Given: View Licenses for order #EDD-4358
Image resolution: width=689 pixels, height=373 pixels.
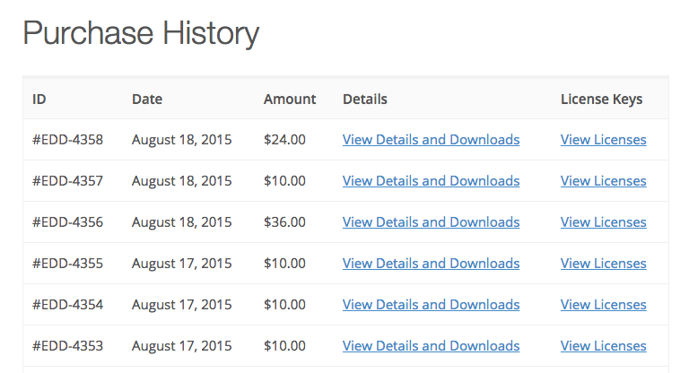Looking at the screenshot, I should (603, 140).
